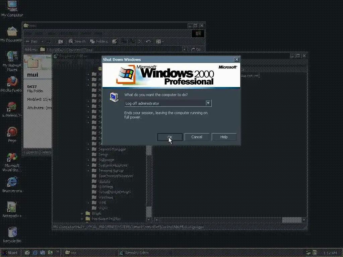Launch Mozilla Firefox from the desktop
The width and height of the screenshot is (343, 257).
(x=11, y=84)
